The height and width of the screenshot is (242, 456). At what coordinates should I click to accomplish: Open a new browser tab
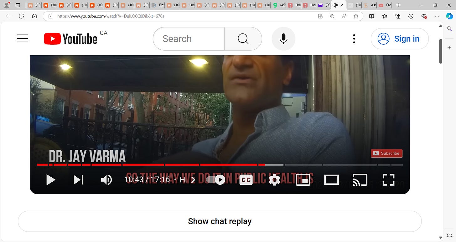pyautogui.click(x=398, y=5)
